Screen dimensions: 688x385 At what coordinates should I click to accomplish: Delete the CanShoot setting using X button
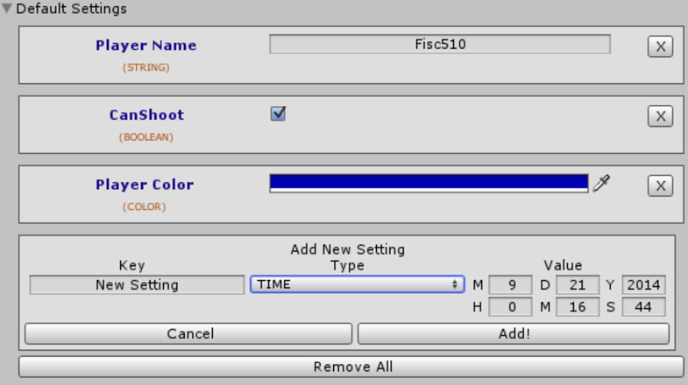coord(660,116)
